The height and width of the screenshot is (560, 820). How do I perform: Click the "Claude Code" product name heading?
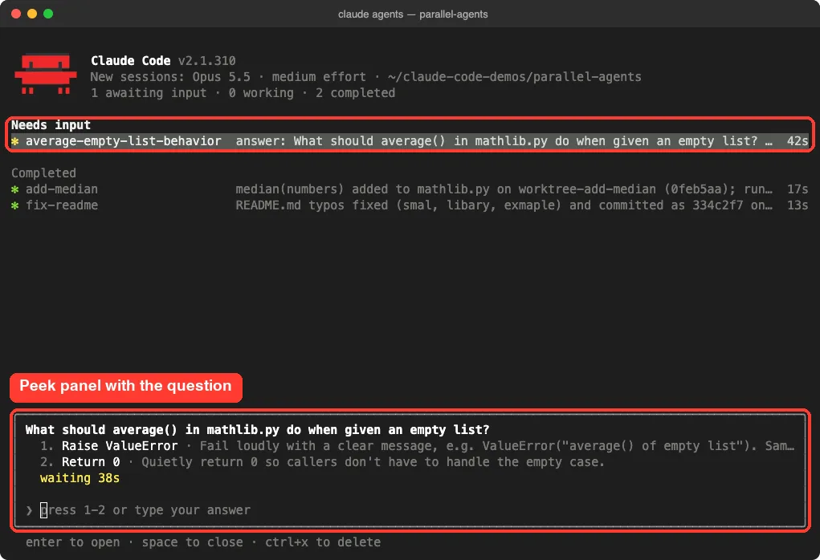click(131, 61)
